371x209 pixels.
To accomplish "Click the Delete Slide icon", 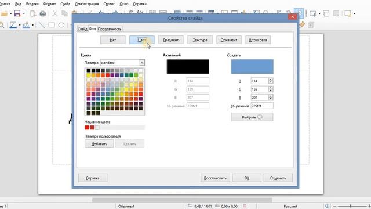I will point(336,13).
